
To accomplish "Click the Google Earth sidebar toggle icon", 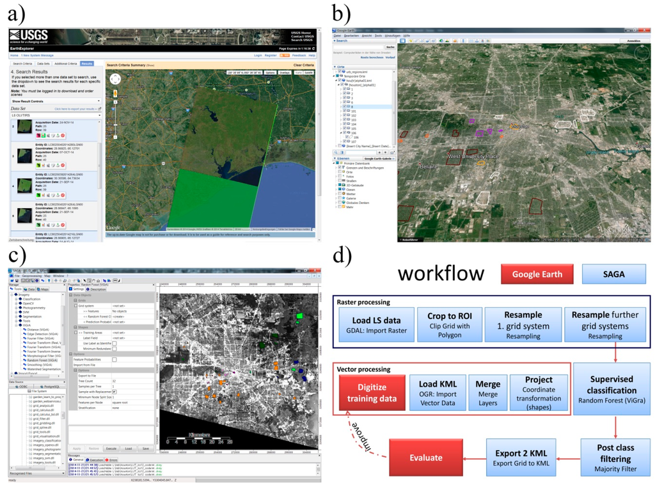I will 402,41.
